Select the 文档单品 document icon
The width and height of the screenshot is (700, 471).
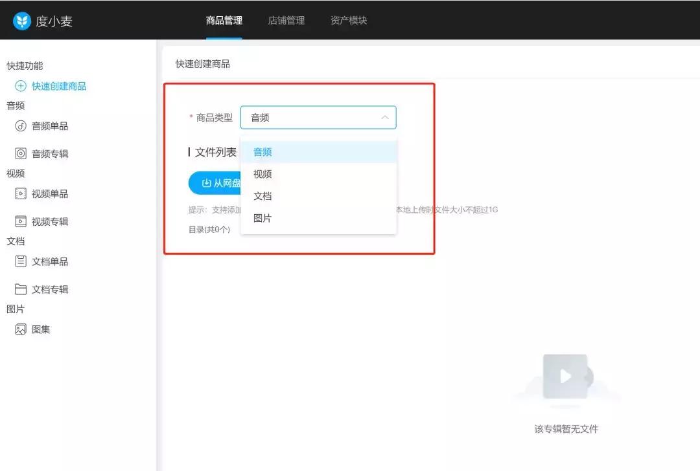pos(20,261)
